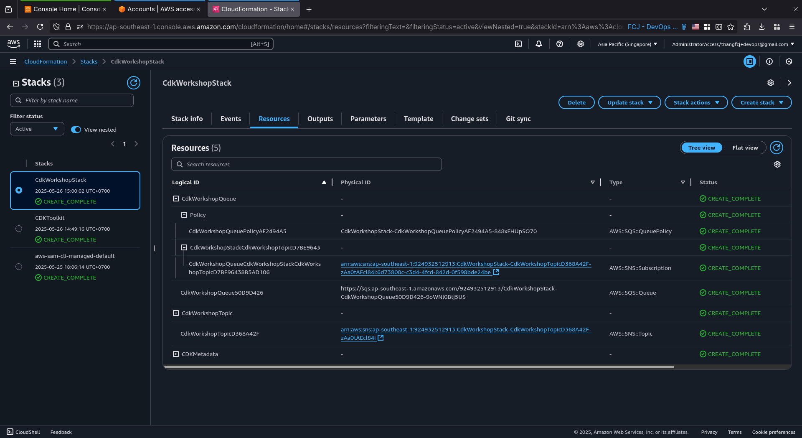Open the CloudFormation breadcrumb link
The image size is (802, 438).
pyautogui.click(x=46, y=61)
